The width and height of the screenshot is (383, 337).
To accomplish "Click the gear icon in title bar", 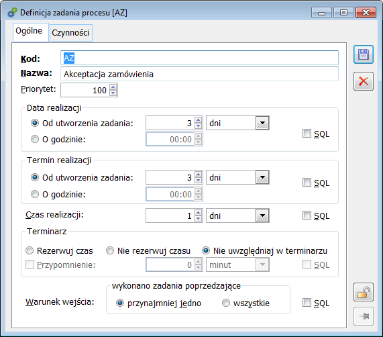I will point(12,13).
